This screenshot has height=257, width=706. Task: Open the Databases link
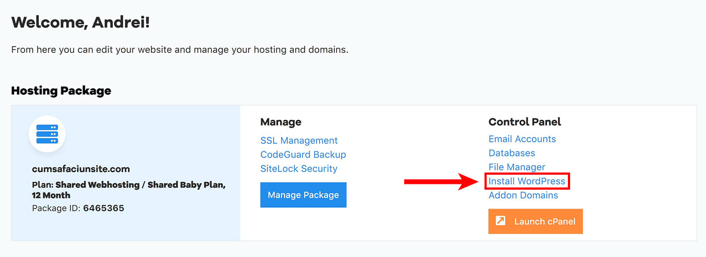pyautogui.click(x=512, y=153)
